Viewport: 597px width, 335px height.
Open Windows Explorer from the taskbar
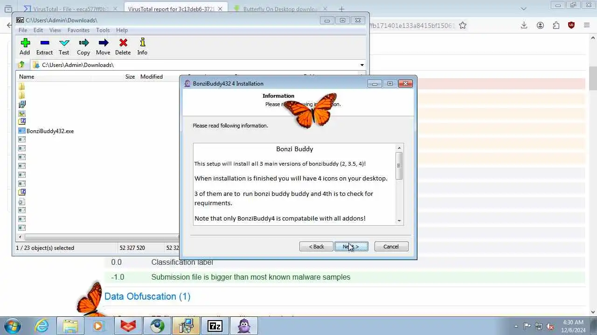pyautogui.click(x=70, y=326)
